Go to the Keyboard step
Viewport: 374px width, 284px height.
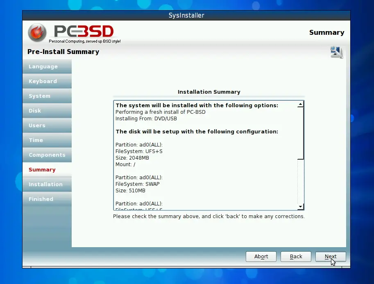pyautogui.click(x=47, y=81)
